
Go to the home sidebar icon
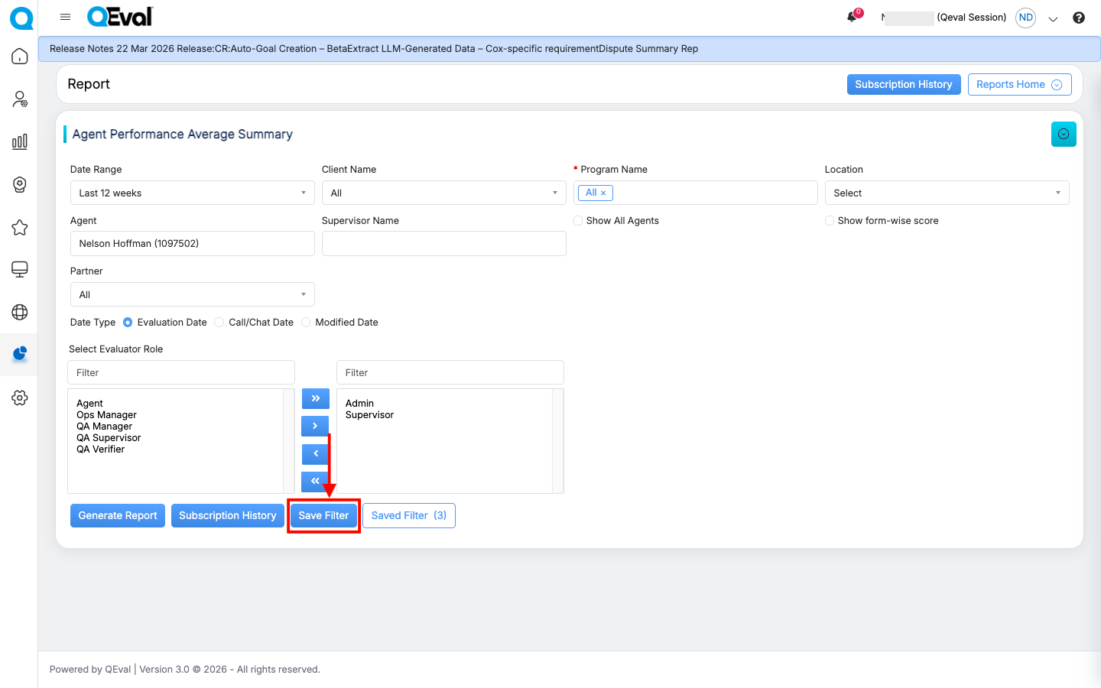click(20, 57)
